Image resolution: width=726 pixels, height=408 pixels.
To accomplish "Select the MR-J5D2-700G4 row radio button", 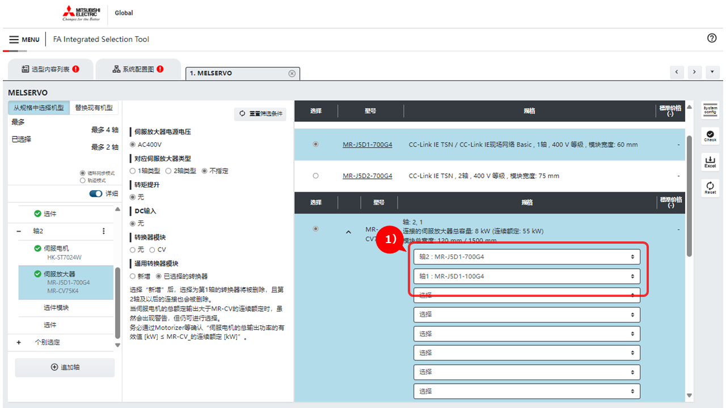I will click(316, 176).
